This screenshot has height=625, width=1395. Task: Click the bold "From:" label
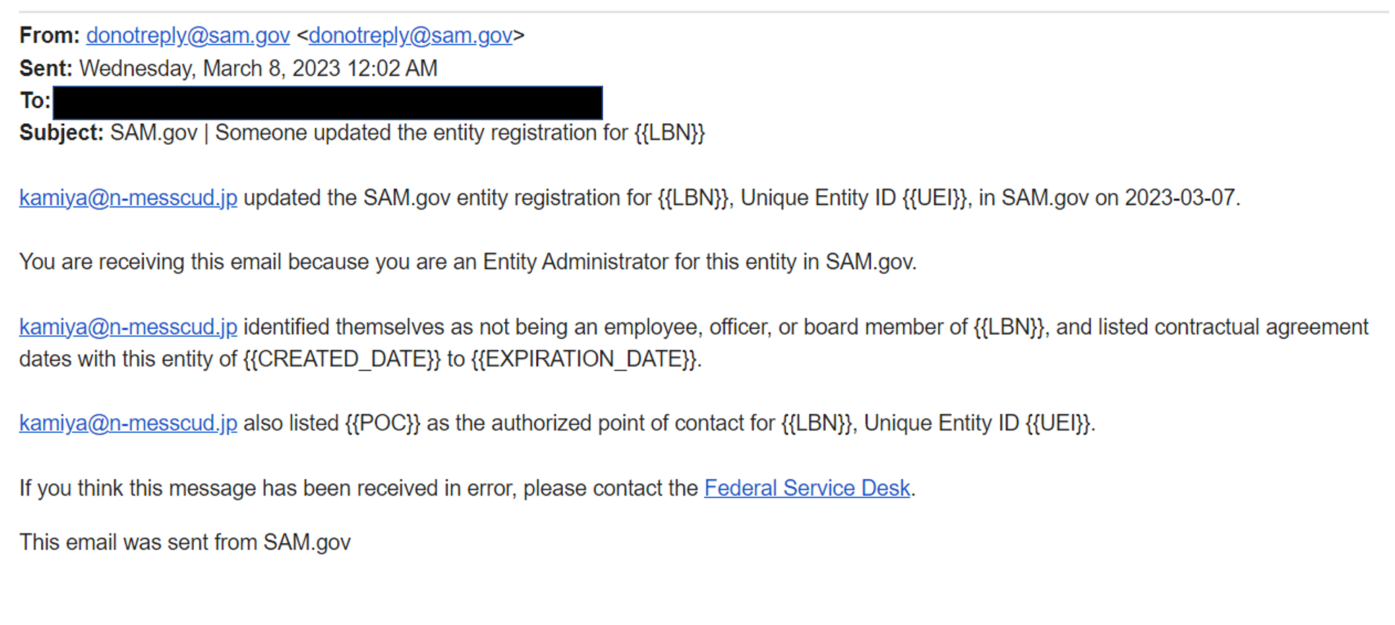tap(49, 35)
